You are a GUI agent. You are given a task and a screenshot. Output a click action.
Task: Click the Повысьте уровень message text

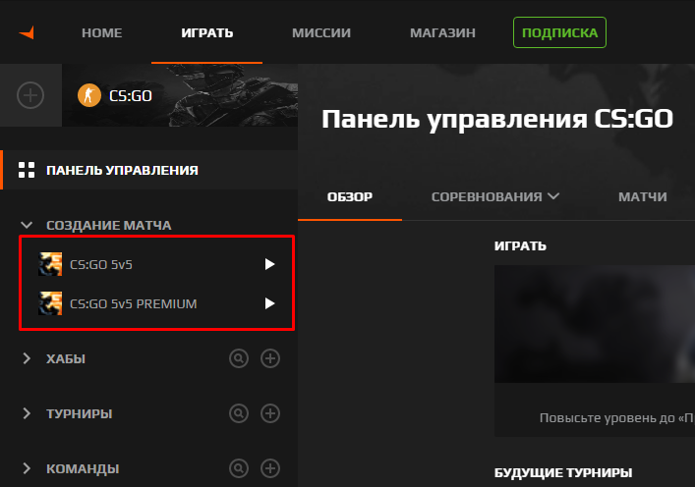(x=617, y=418)
